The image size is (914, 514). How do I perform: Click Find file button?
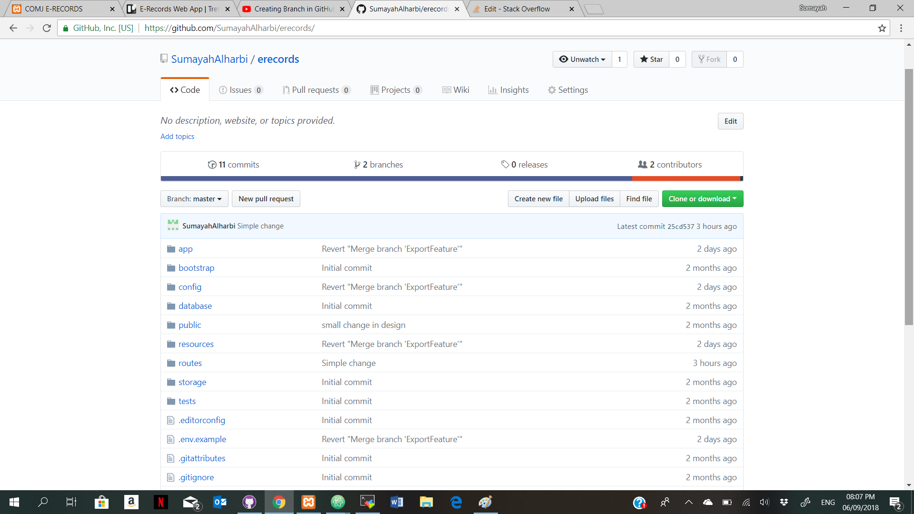tap(639, 198)
